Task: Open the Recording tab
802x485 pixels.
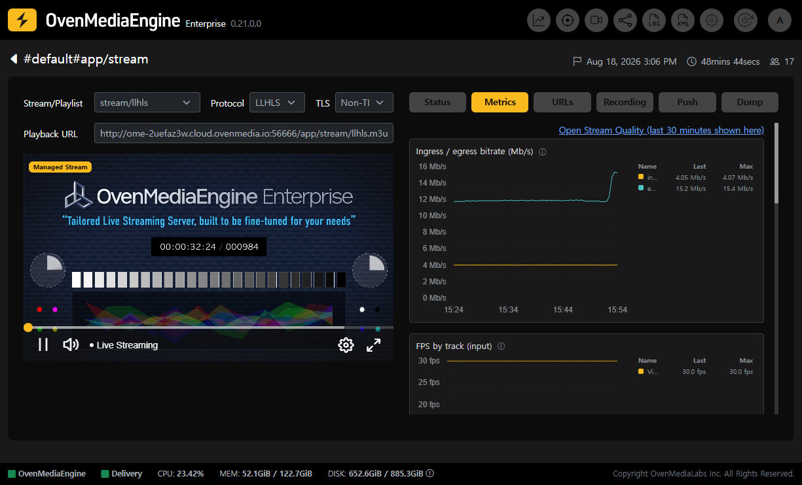Action: point(625,102)
